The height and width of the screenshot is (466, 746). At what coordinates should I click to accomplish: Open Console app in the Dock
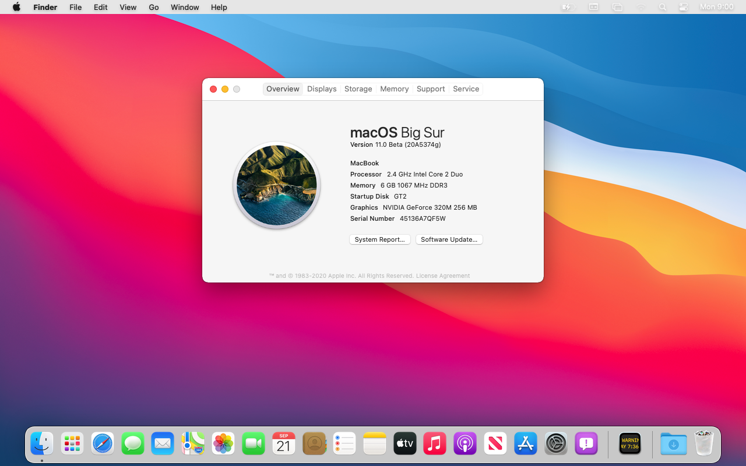pyautogui.click(x=630, y=444)
